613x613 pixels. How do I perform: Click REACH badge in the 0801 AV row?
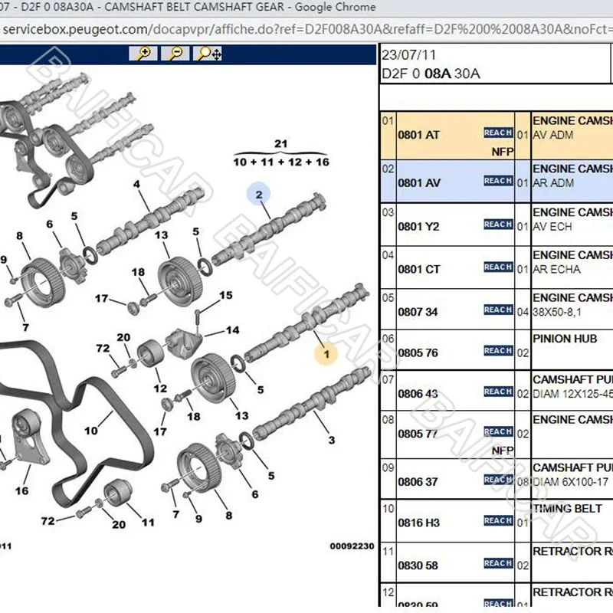498,181
